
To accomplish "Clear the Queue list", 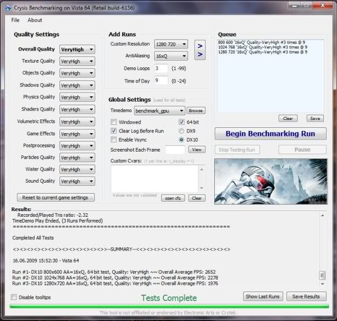I will click(288, 118).
